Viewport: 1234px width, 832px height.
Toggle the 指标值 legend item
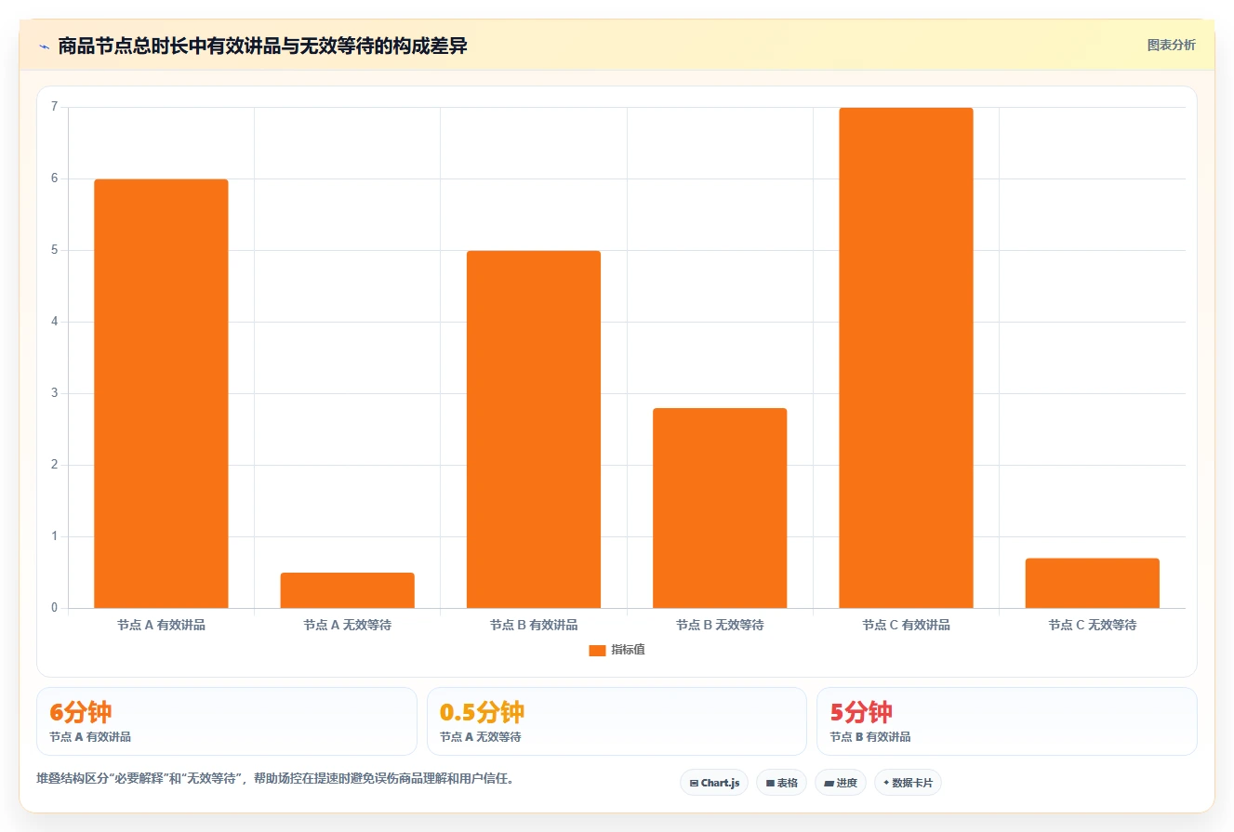click(617, 650)
